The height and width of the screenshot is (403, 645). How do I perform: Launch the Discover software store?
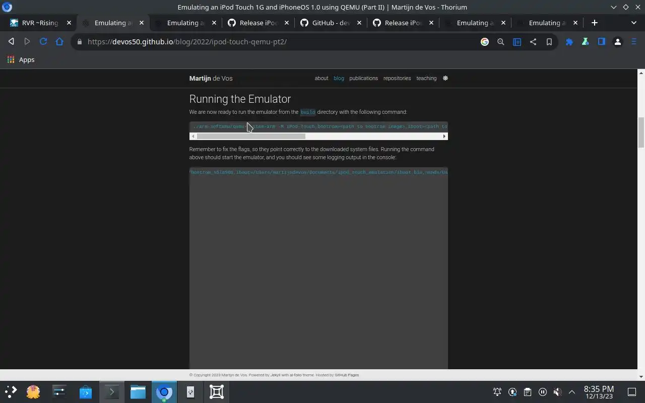86,391
